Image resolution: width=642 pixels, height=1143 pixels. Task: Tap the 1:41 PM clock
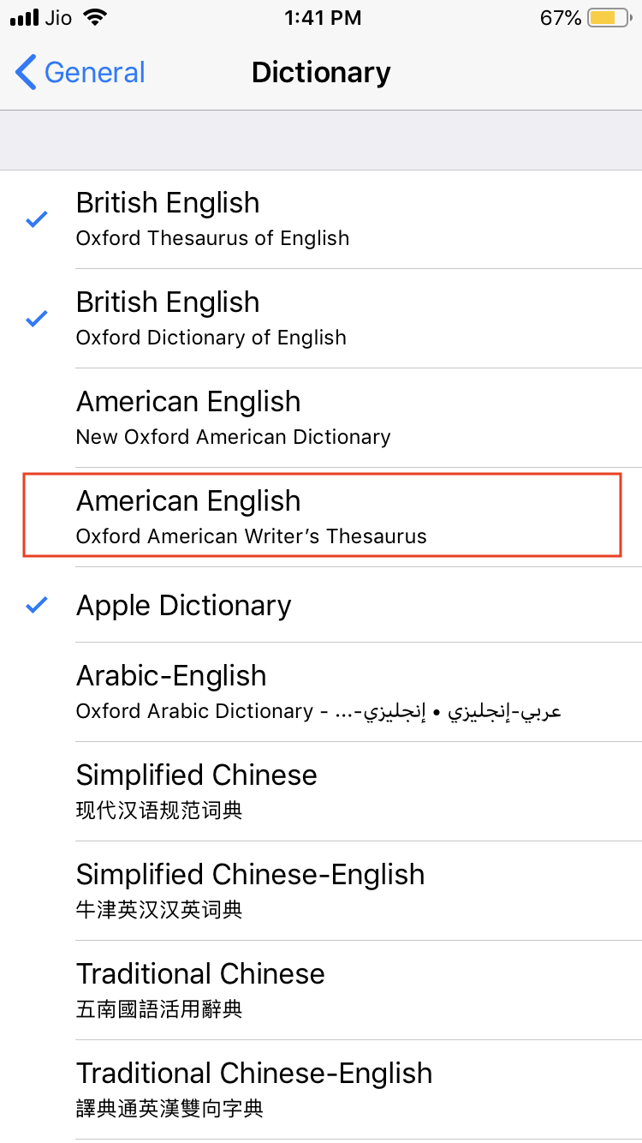321,18
